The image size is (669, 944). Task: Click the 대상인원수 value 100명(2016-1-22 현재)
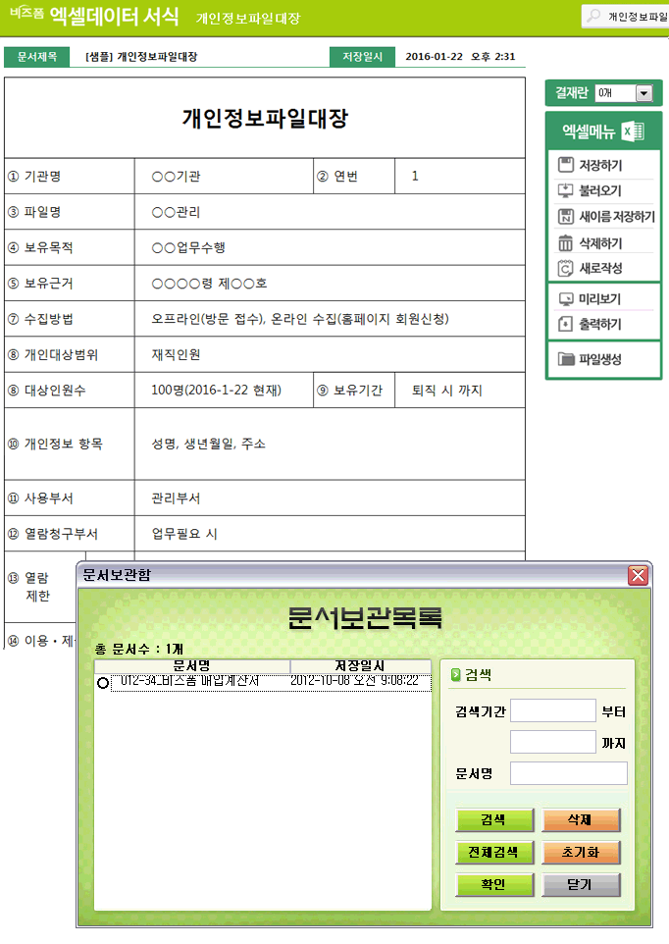(x=216, y=391)
